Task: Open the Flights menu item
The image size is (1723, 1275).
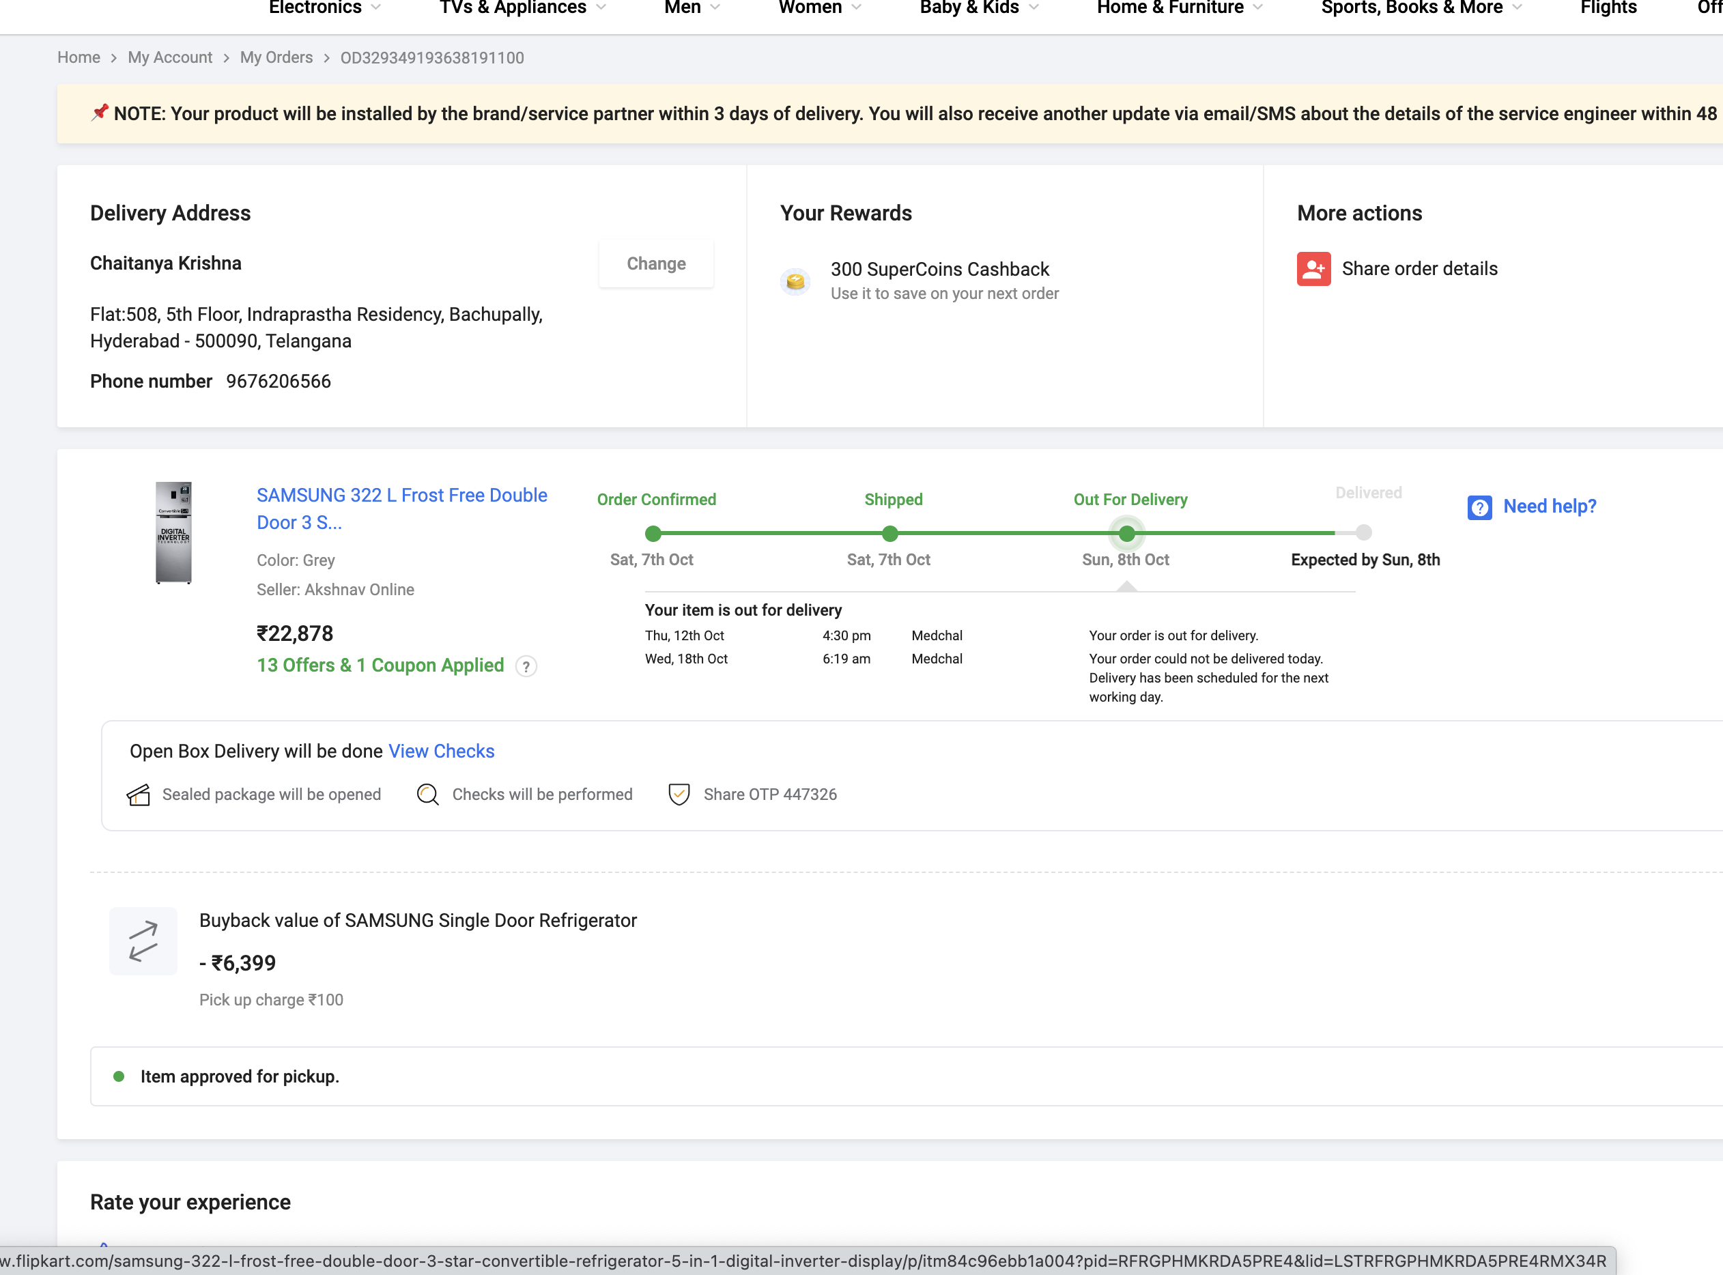Action: (x=1608, y=8)
